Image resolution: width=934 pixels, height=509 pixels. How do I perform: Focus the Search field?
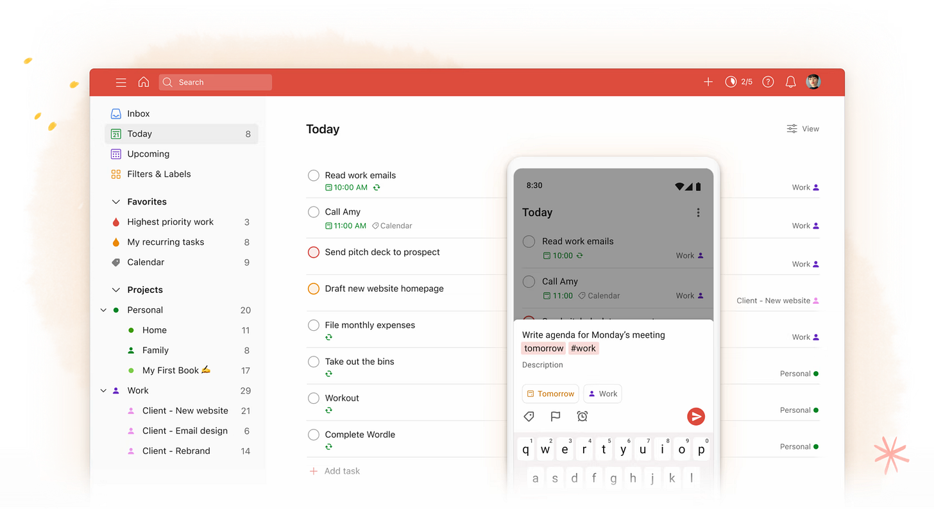216,82
